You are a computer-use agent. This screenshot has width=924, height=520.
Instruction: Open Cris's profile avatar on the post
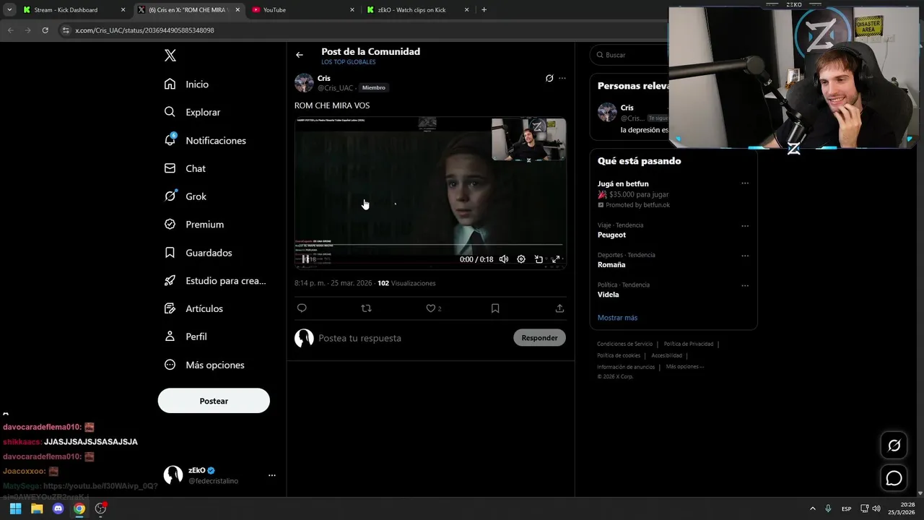tap(304, 82)
